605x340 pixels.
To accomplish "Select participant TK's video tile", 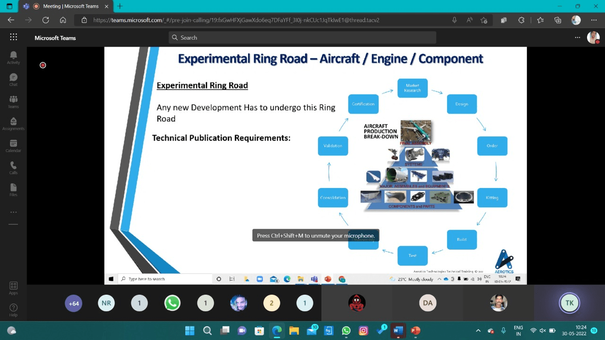I will [x=569, y=303].
